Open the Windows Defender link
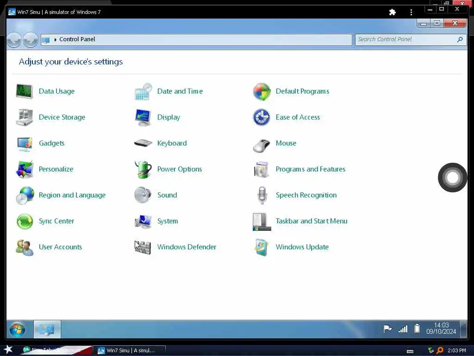 187,247
